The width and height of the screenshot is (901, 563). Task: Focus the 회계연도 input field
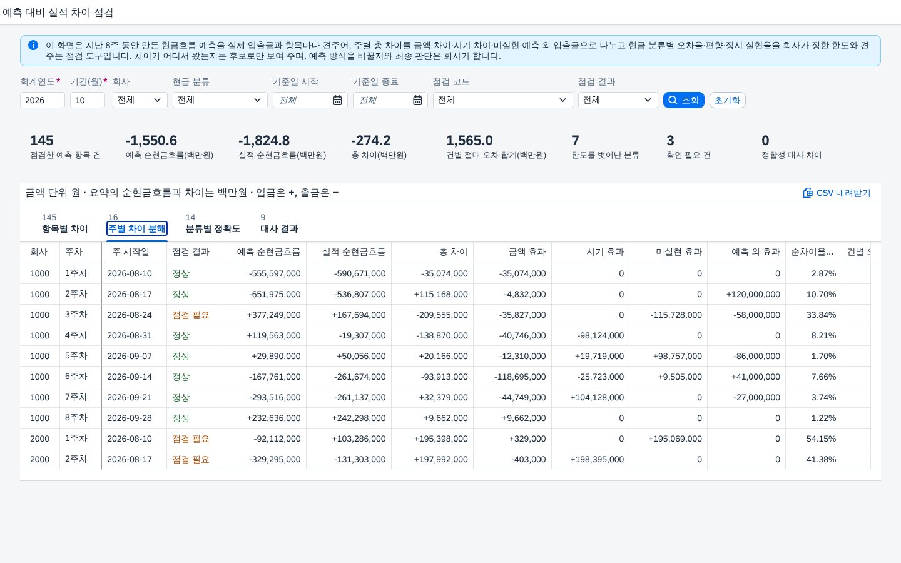[43, 100]
